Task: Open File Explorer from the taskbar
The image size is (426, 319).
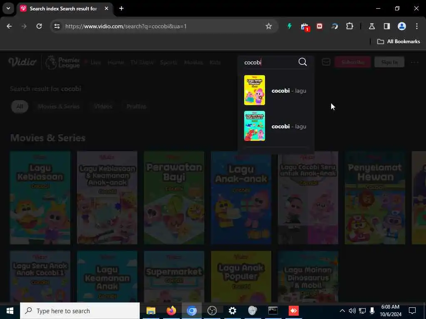Action: pyautogui.click(x=151, y=311)
